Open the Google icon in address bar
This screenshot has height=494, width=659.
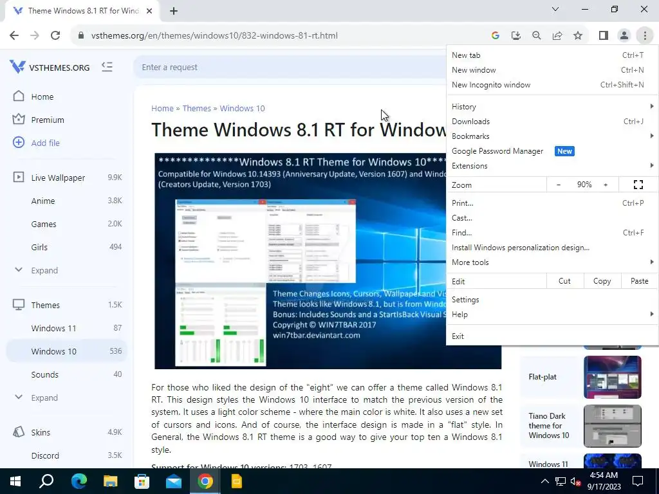coord(495,36)
